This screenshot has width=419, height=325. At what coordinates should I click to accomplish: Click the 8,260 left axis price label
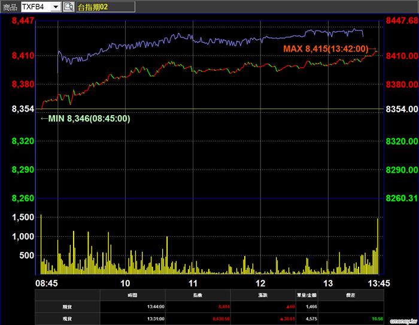[x=23, y=198]
